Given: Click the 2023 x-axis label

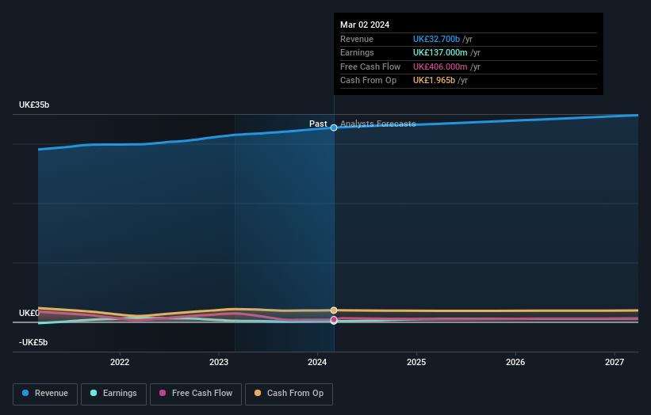Looking at the screenshot, I should pos(219,362).
